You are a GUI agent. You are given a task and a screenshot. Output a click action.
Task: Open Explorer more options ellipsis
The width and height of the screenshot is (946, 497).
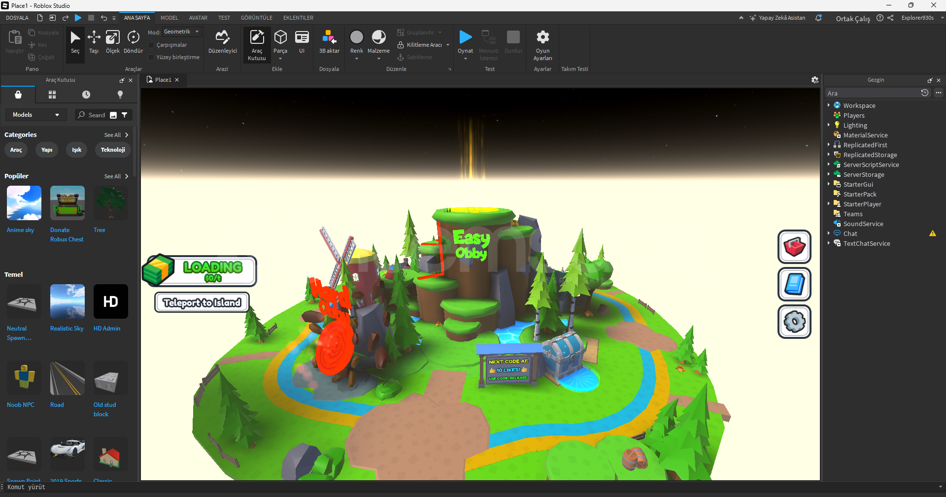939,93
